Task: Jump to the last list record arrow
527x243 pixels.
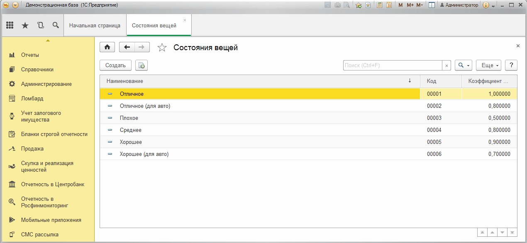Action: click(x=512, y=233)
